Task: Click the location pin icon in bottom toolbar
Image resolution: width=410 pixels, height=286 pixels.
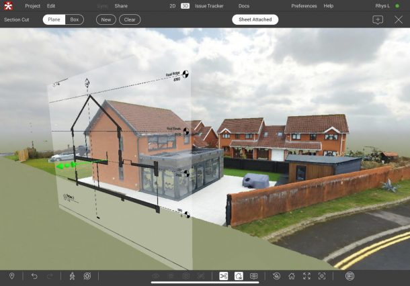Action: tap(11, 276)
